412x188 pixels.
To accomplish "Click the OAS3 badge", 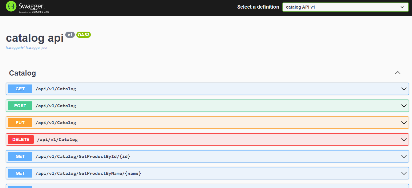I will click(x=83, y=35).
